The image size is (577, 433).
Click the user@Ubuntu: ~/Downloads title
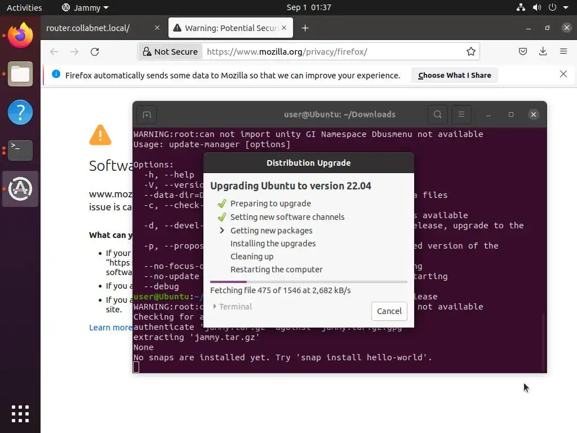(x=340, y=114)
